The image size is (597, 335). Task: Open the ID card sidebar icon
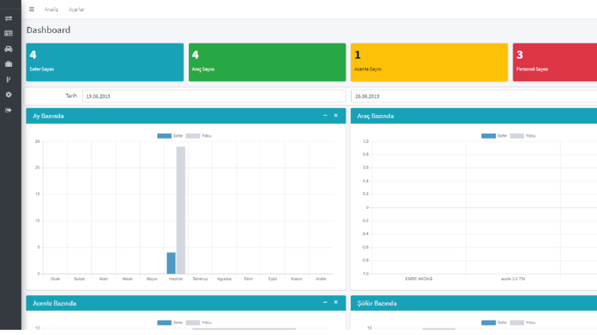[8, 33]
